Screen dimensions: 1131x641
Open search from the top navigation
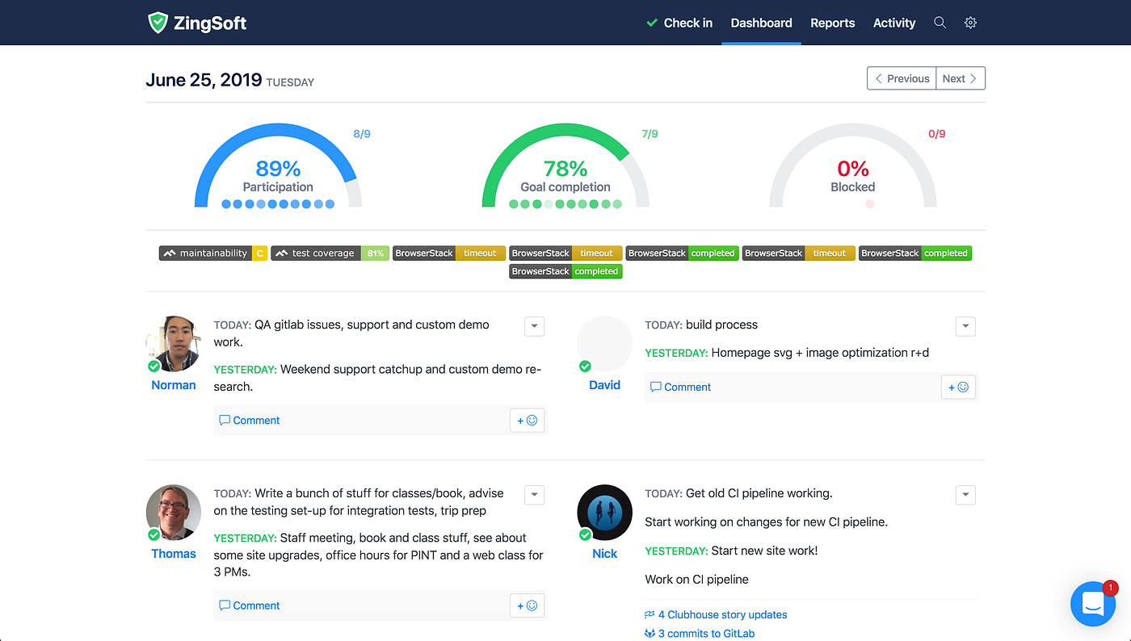[940, 23]
